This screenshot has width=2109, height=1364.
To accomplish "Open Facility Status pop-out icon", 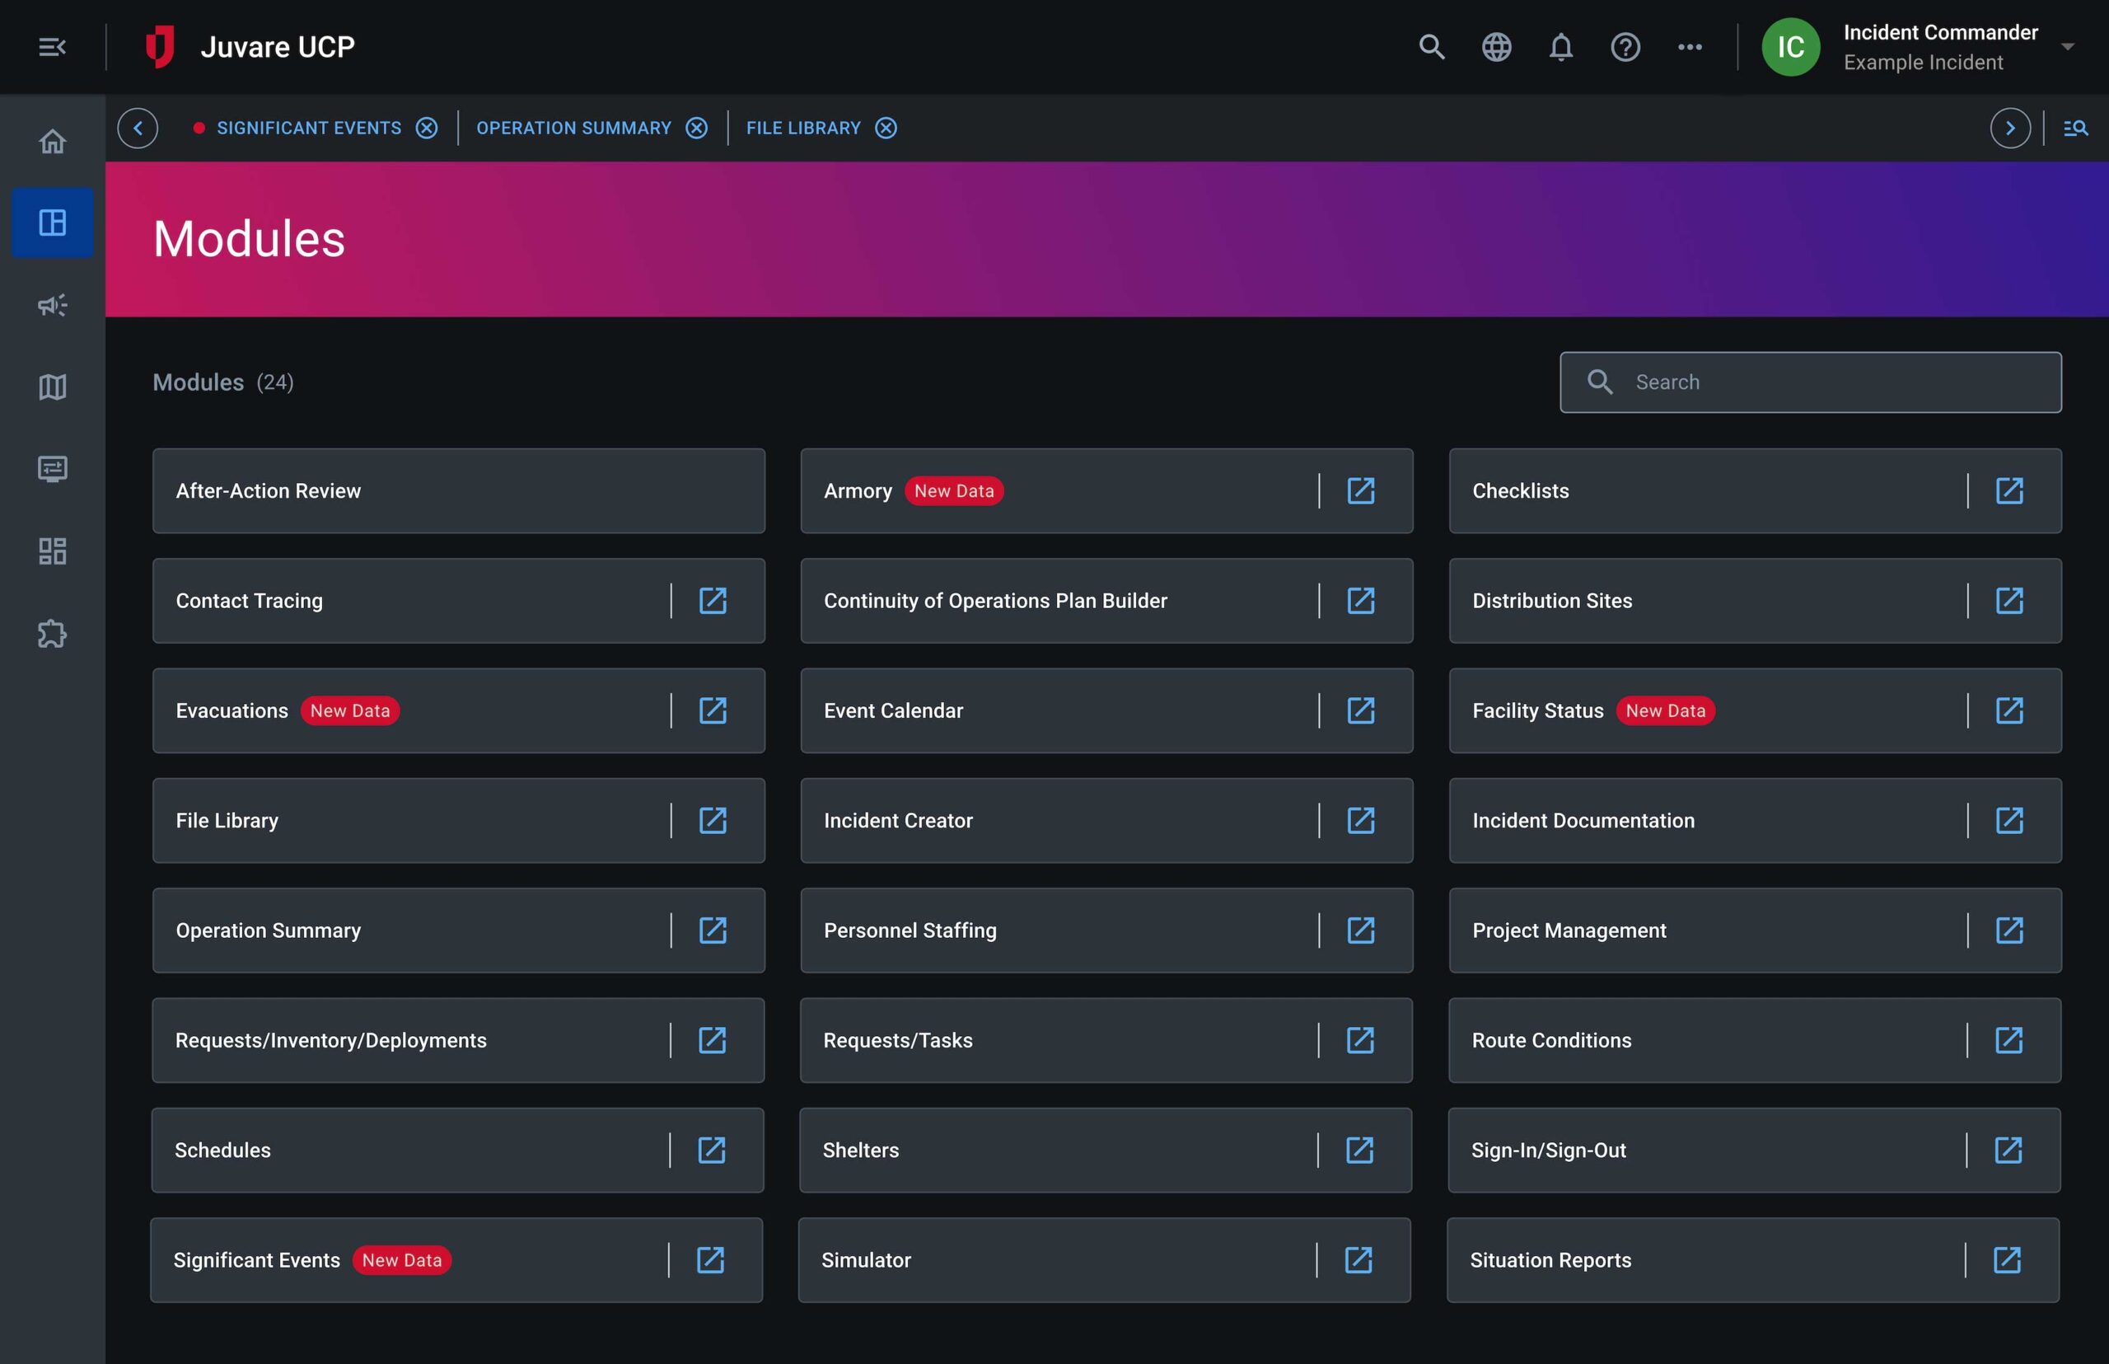I will click(2009, 710).
